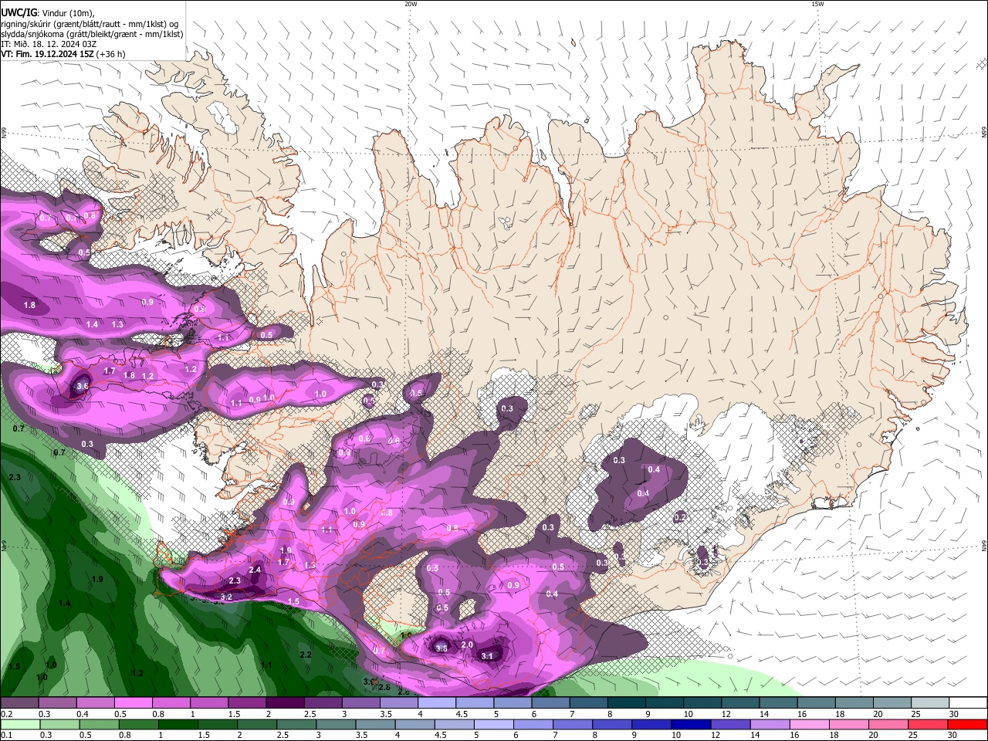The height and width of the screenshot is (741, 988).
Task: Select upper legend purple swatch starting at 1.5
Action: tap(247, 702)
